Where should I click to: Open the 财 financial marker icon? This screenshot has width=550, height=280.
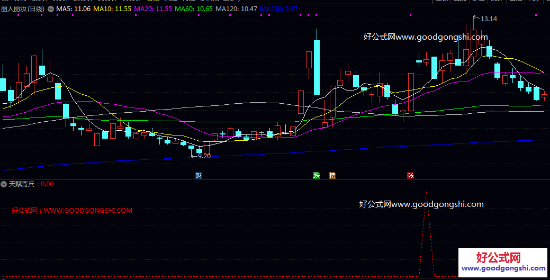coord(199,175)
